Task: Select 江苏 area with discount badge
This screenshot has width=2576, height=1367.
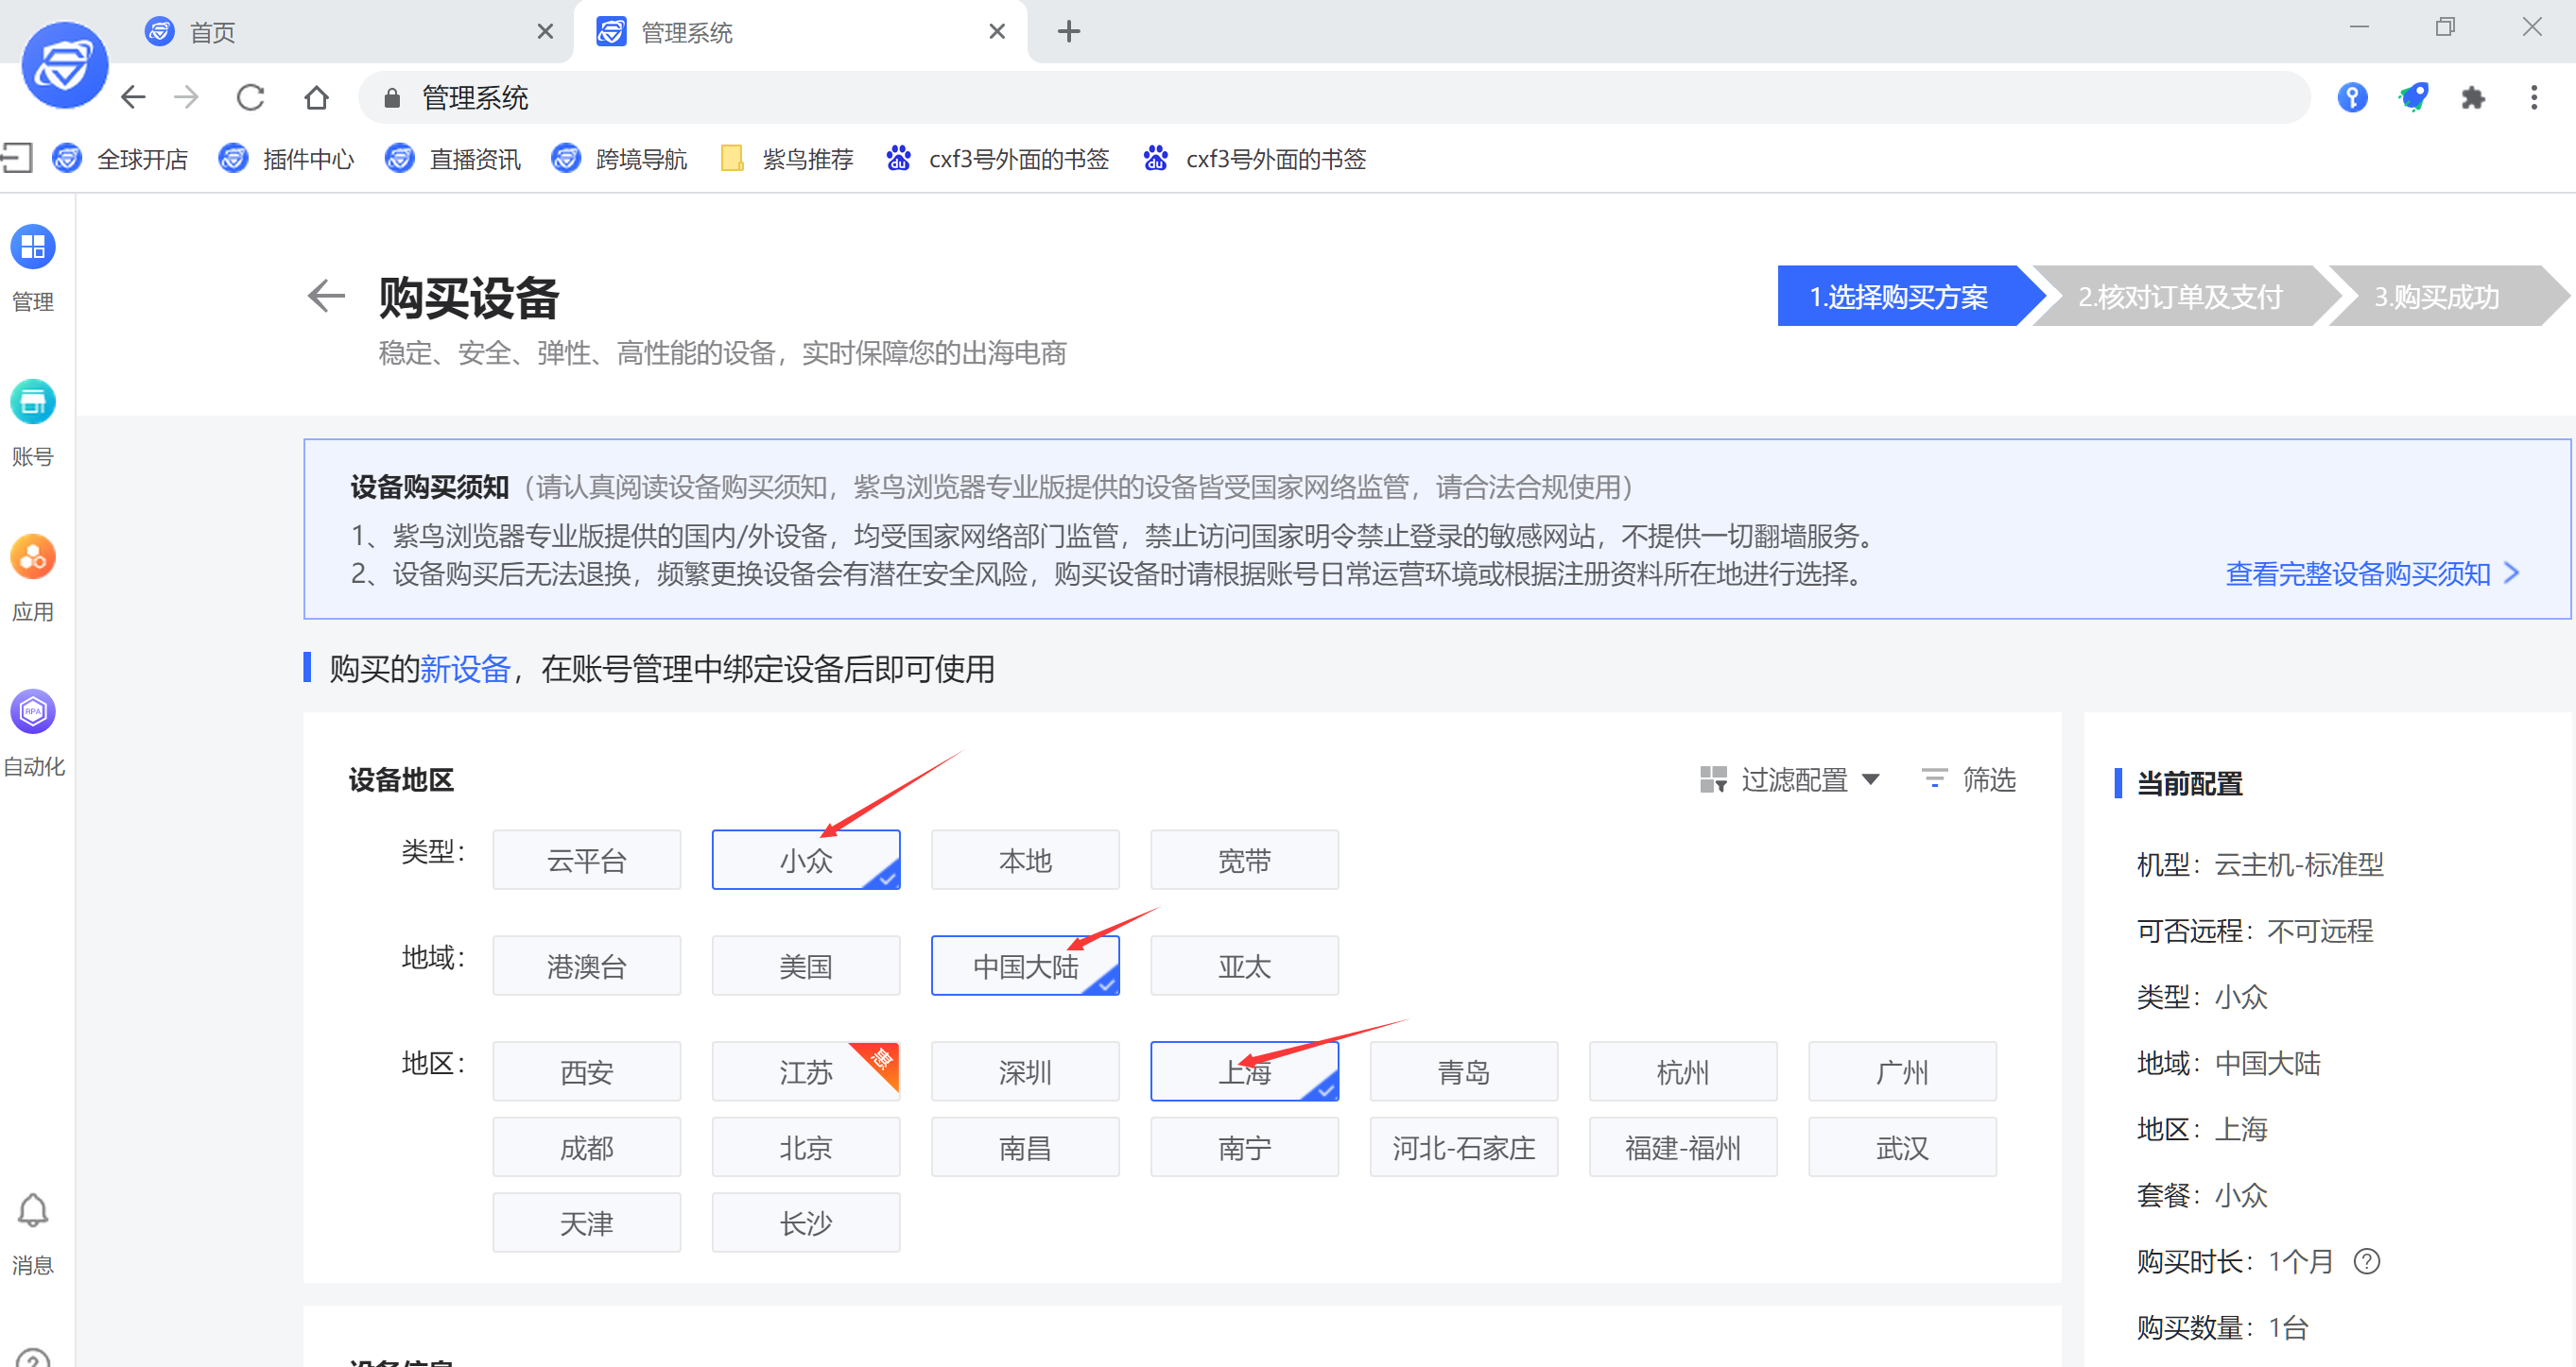Action: [805, 1072]
